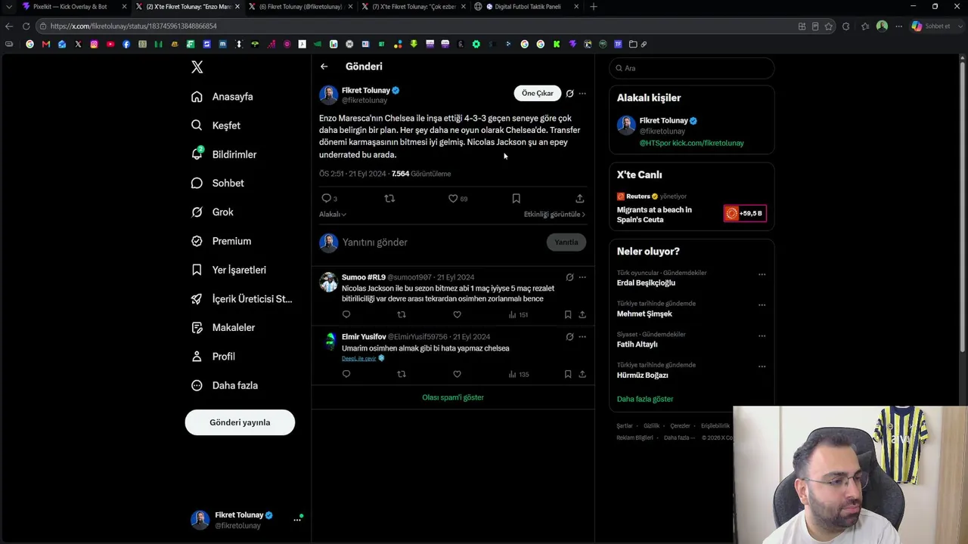The height and width of the screenshot is (544, 968).
Task: Open Premium in sidebar
Action: coord(221,241)
